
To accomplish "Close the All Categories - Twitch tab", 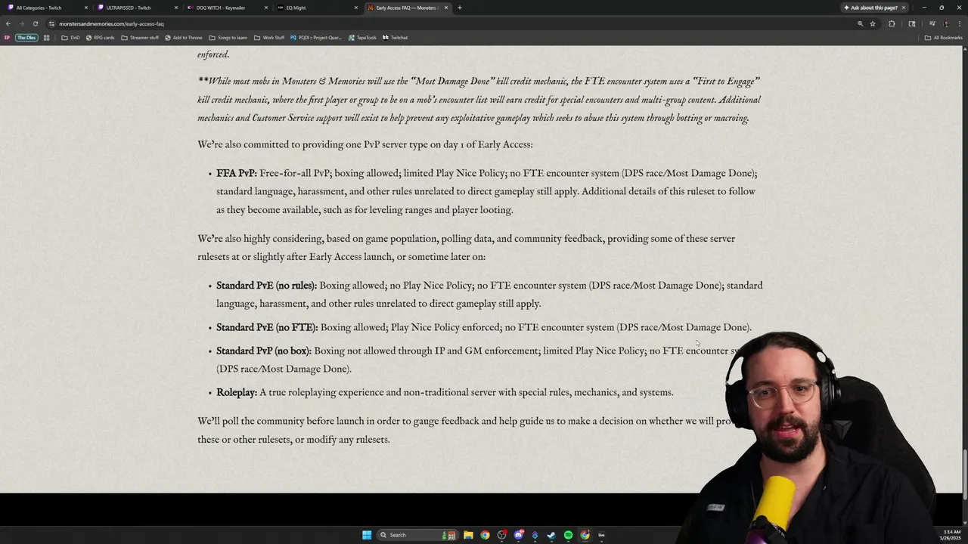I will (86, 8).
